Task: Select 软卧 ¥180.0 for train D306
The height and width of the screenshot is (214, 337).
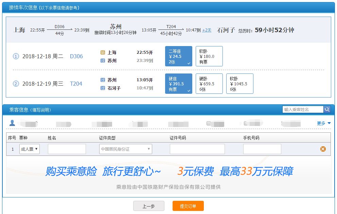Action: 209,56
